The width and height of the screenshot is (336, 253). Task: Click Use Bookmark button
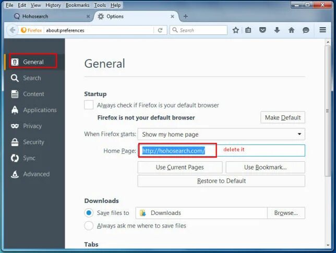(x=265, y=167)
